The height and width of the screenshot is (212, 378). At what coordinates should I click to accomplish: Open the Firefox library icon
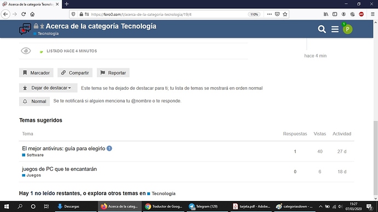[x=326, y=14]
